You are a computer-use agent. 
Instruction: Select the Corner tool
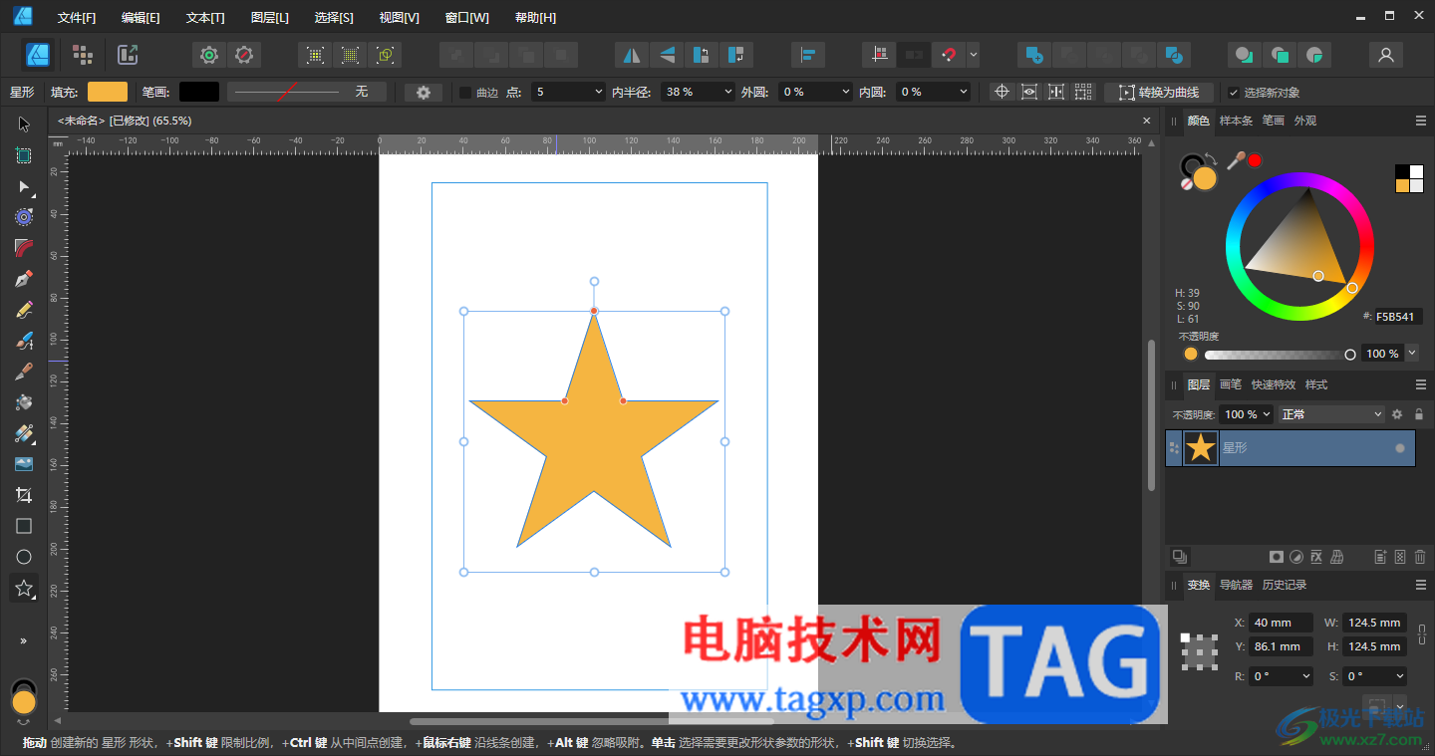click(x=24, y=248)
